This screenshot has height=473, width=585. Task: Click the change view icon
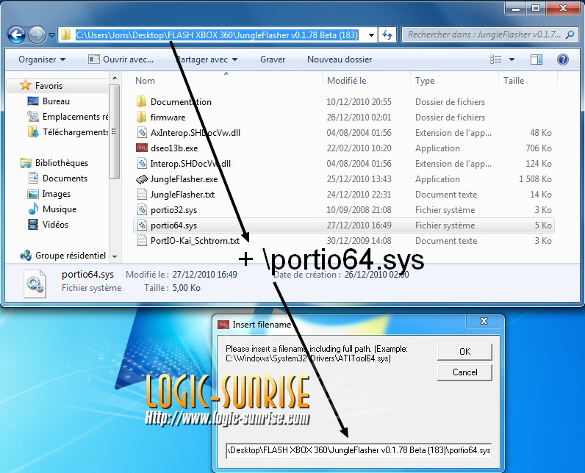496,59
